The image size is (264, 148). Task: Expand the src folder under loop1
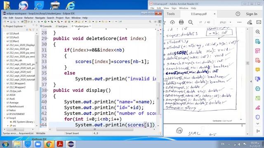click(x=8, y=125)
